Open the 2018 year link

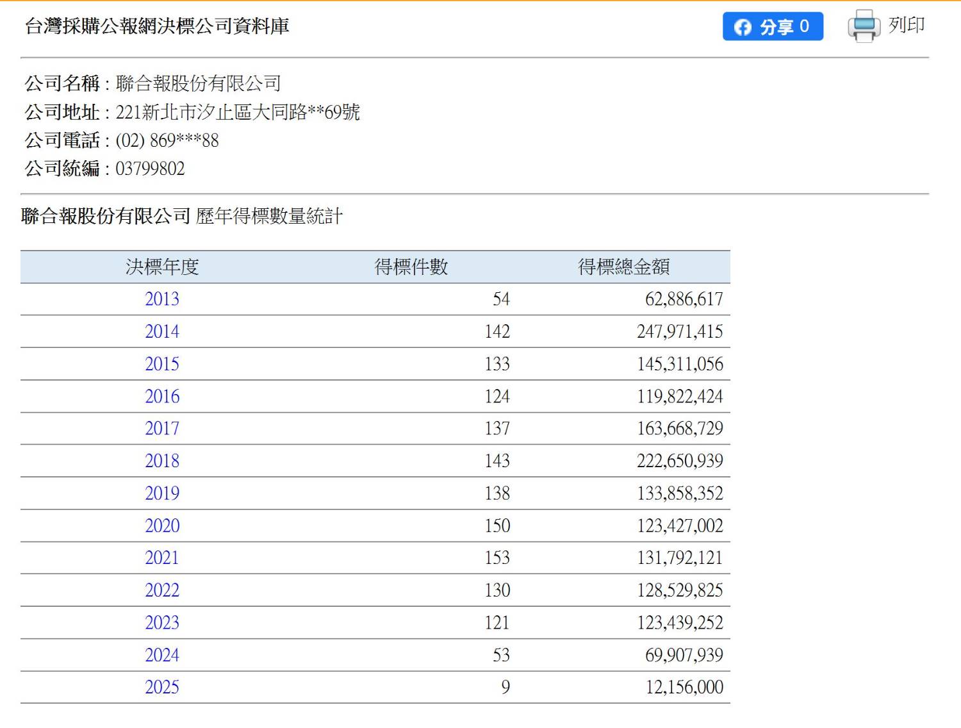[x=162, y=461]
